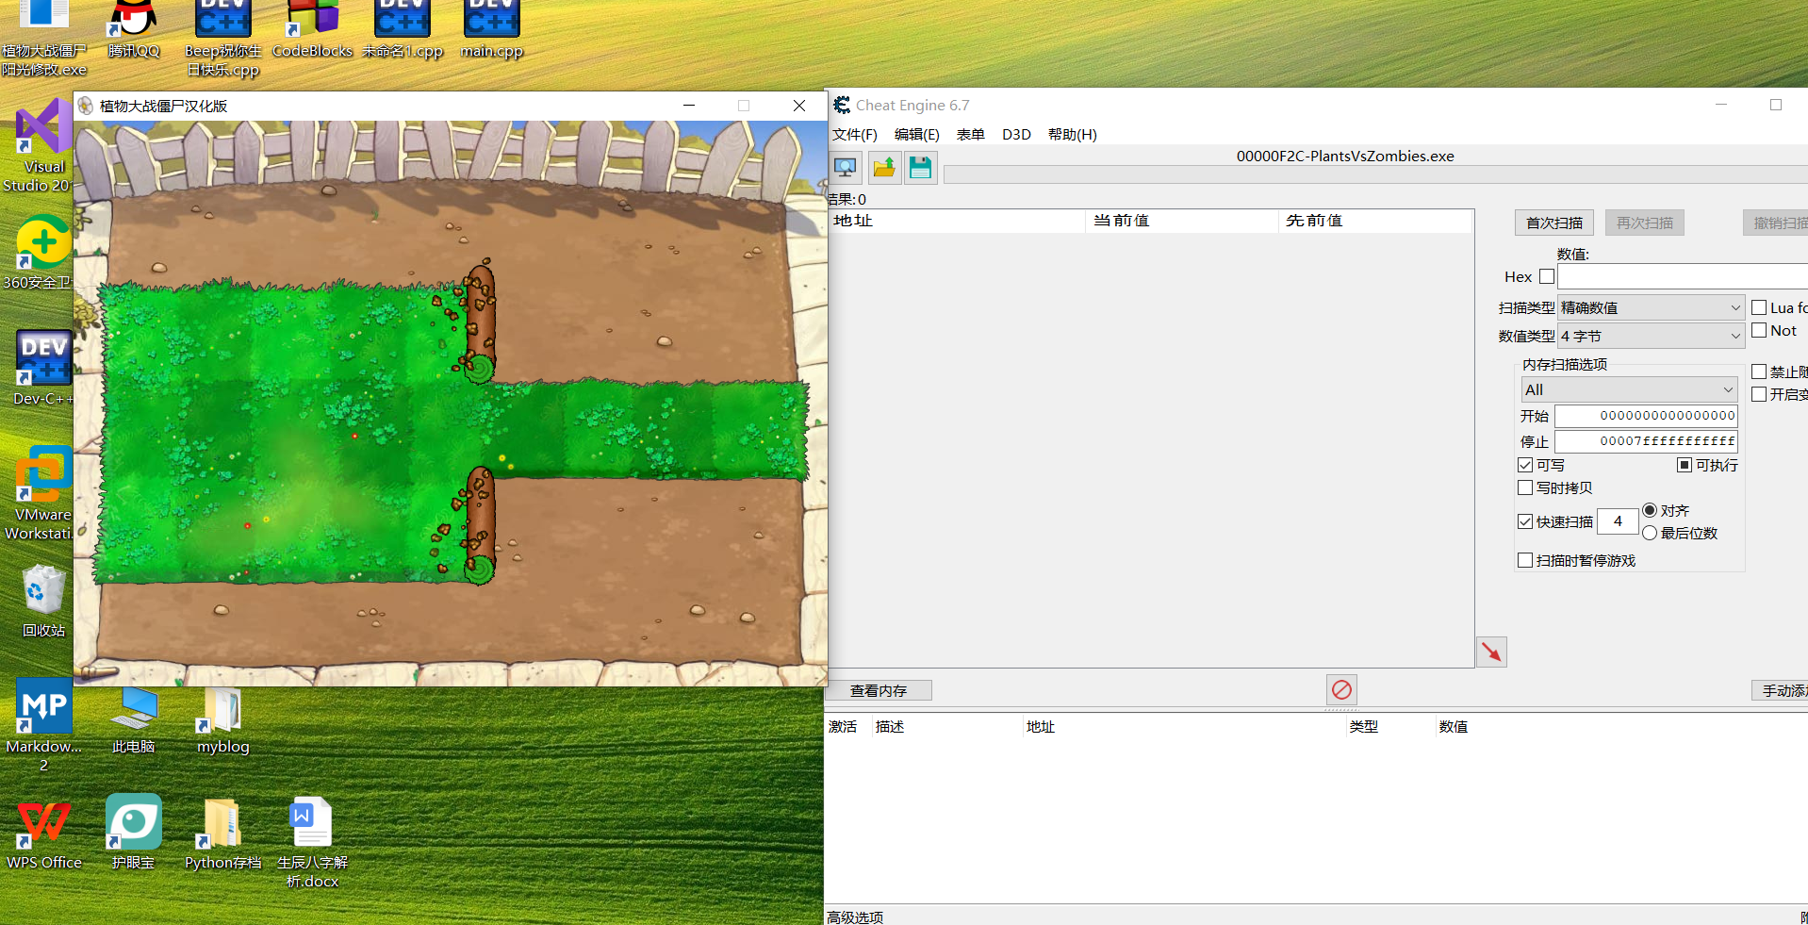Open Dev-C++ desktop shortcut
This screenshot has width=1808, height=925.
(43, 368)
